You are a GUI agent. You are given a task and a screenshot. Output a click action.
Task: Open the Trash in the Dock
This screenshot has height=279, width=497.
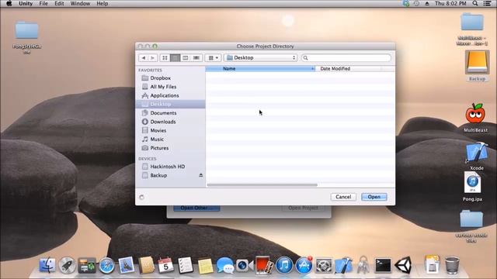[x=452, y=265]
